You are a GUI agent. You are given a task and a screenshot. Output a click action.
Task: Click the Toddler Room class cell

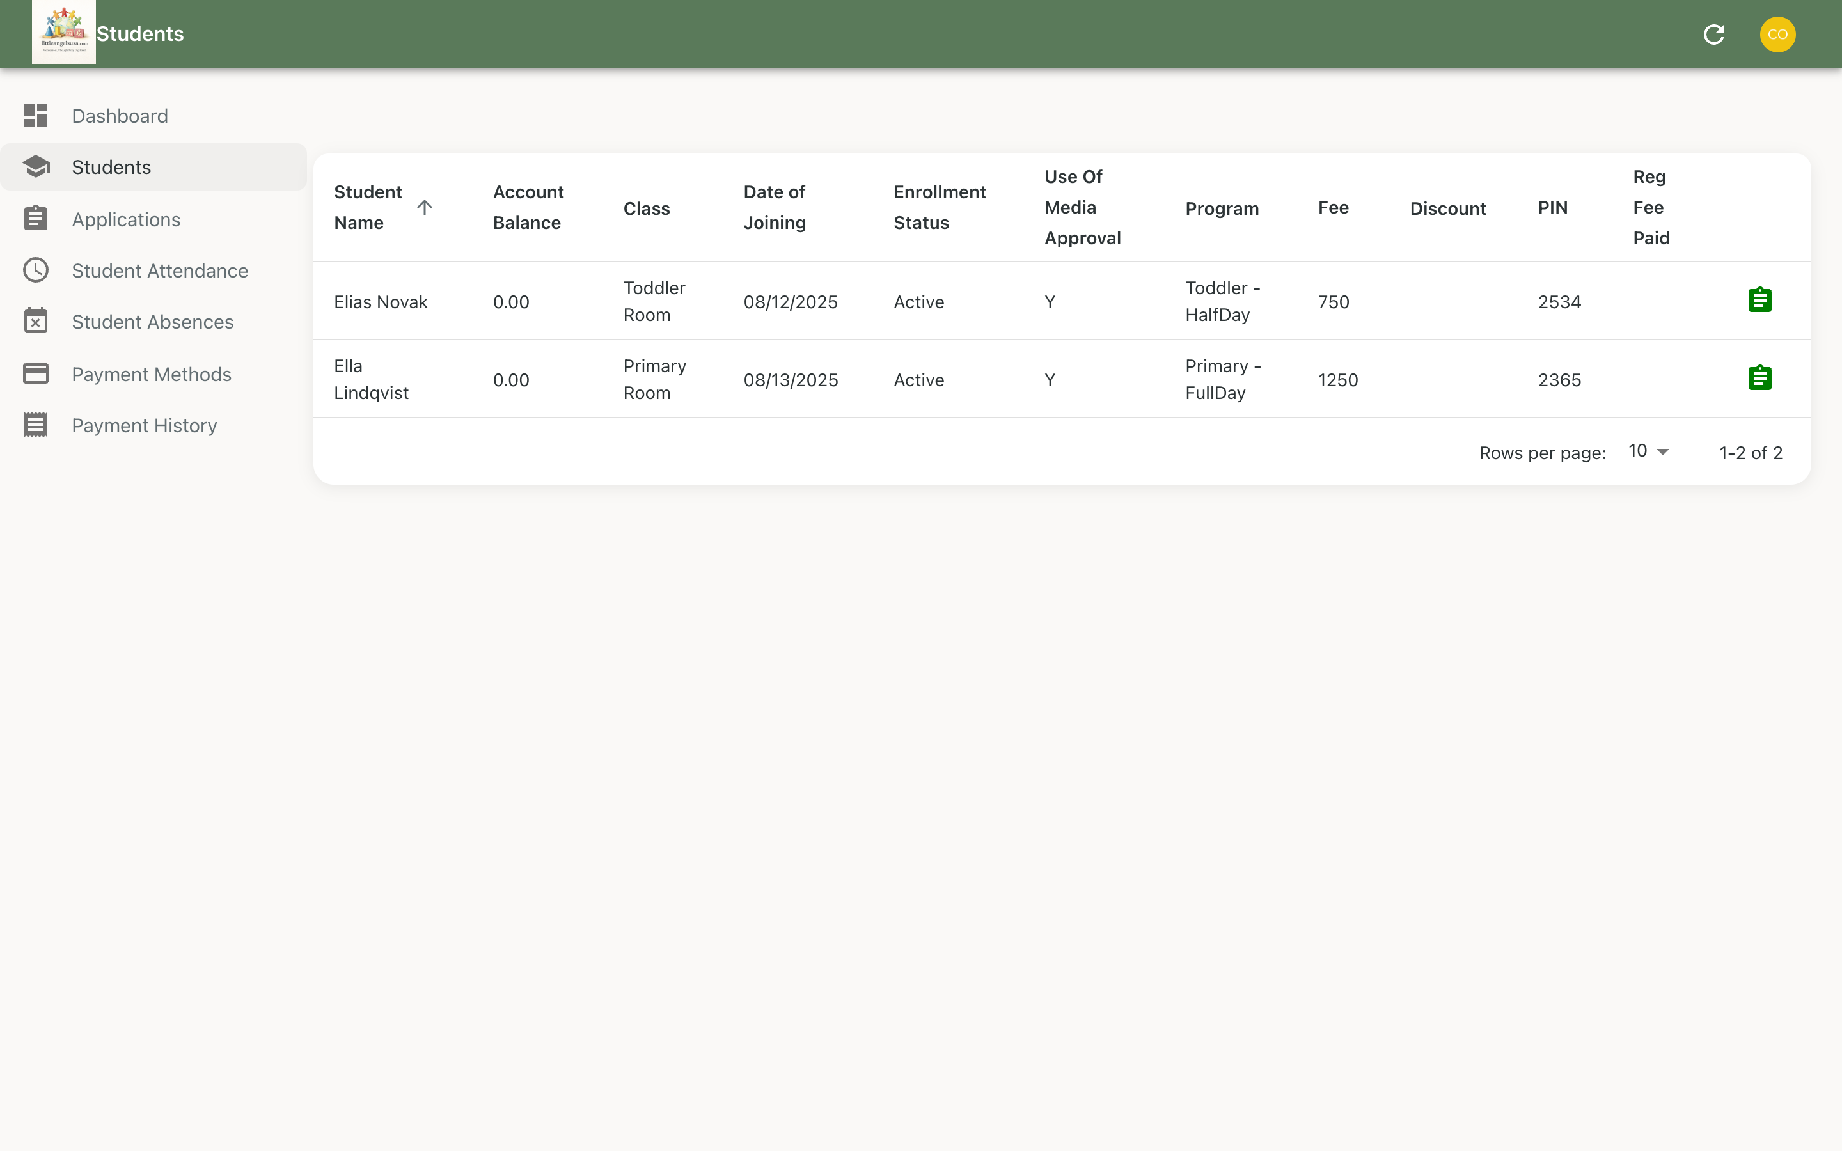pyautogui.click(x=654, y=301)
